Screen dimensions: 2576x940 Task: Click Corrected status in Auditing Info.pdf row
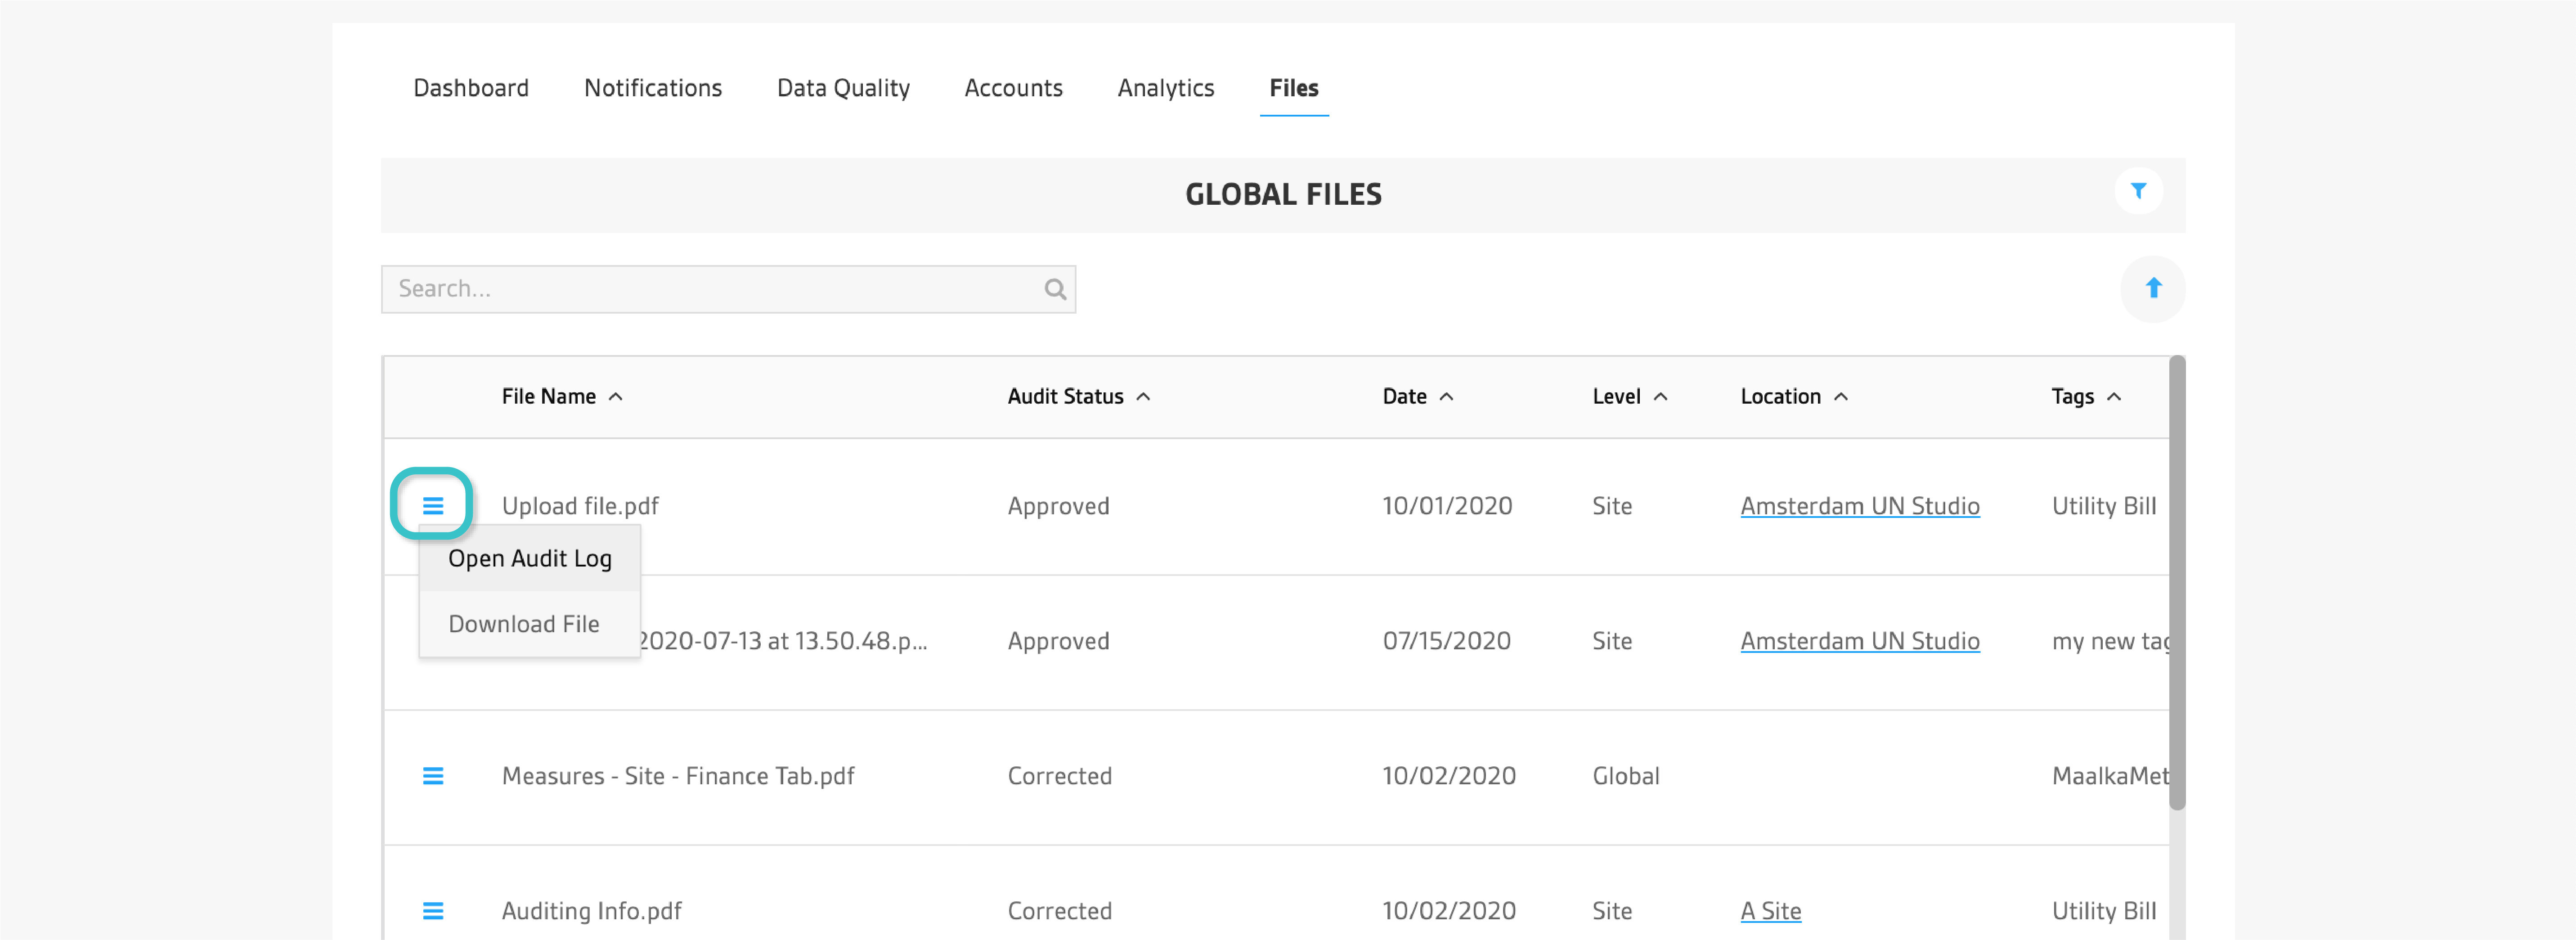click(1059, 911)
